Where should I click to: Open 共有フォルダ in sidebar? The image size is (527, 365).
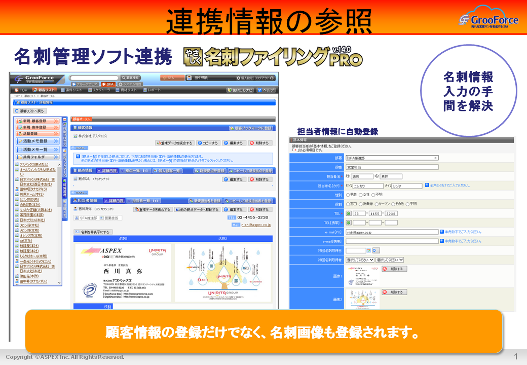pos(37,157)
